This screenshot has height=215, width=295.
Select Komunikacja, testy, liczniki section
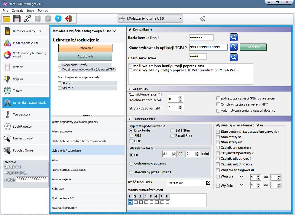(26, 103)
